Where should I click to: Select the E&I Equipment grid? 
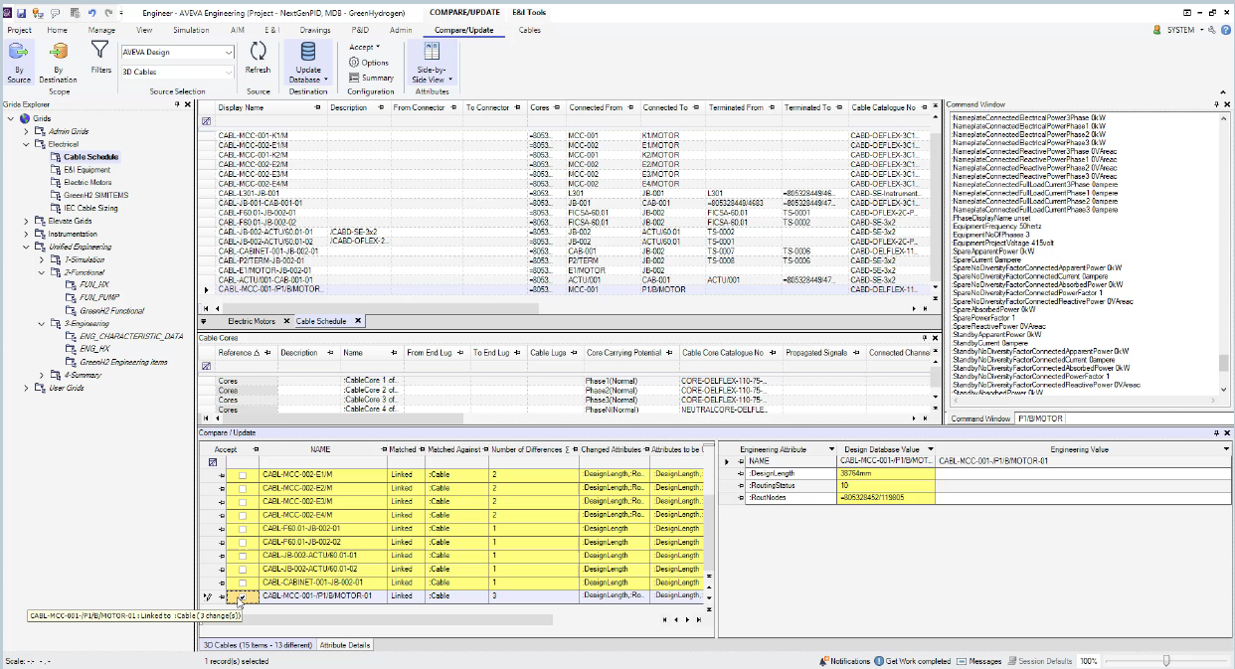[88, 170]
